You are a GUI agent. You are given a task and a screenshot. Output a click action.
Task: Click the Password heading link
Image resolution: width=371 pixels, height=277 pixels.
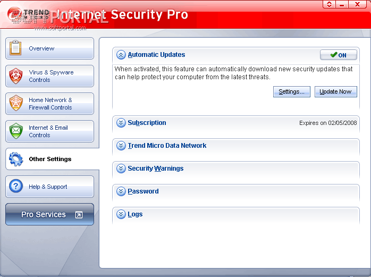[143, 191]
